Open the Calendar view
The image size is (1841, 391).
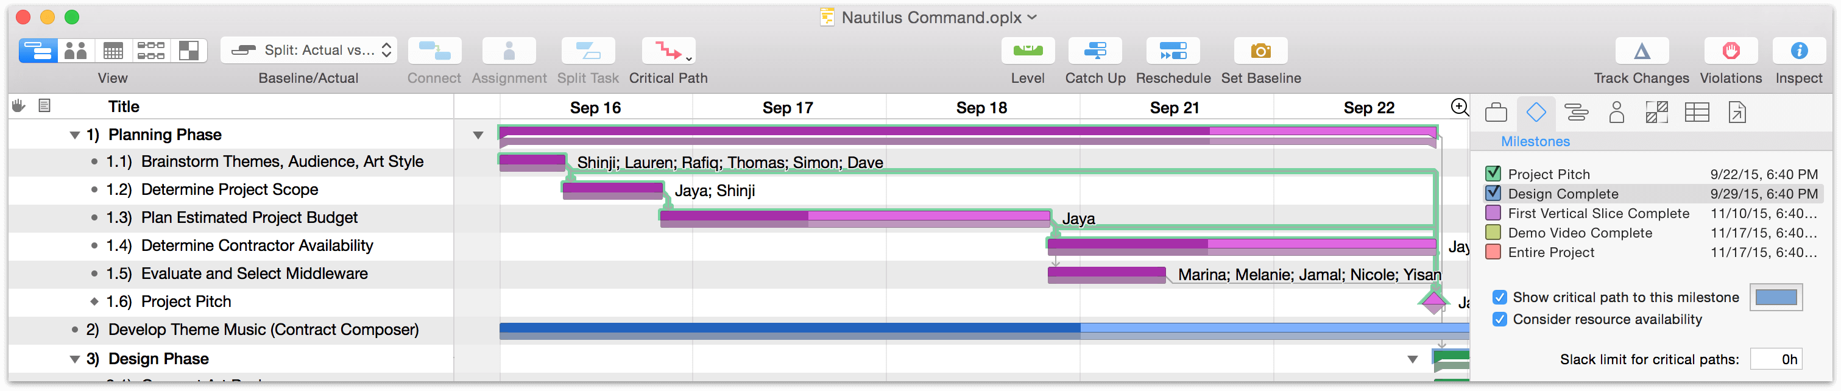(x=113, y=51)
